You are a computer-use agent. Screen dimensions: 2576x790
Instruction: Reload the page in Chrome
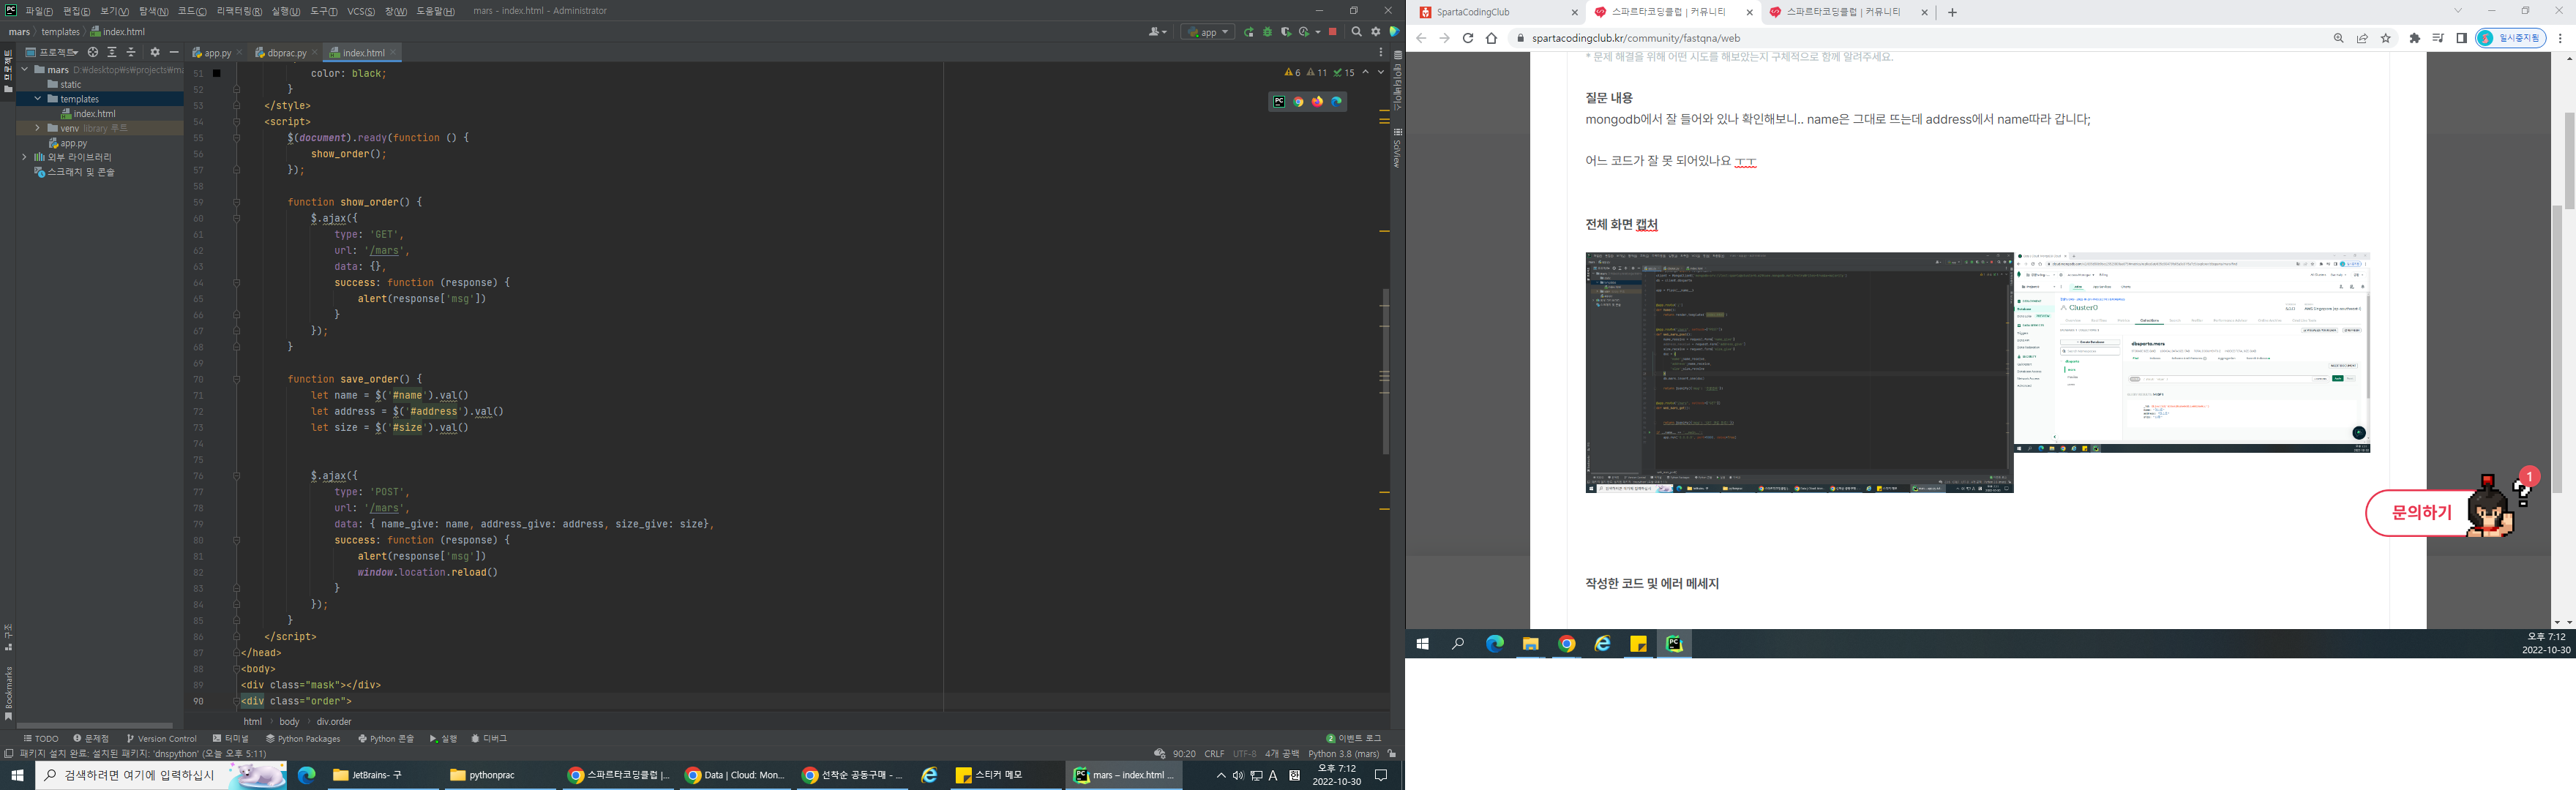[1467, 38]
